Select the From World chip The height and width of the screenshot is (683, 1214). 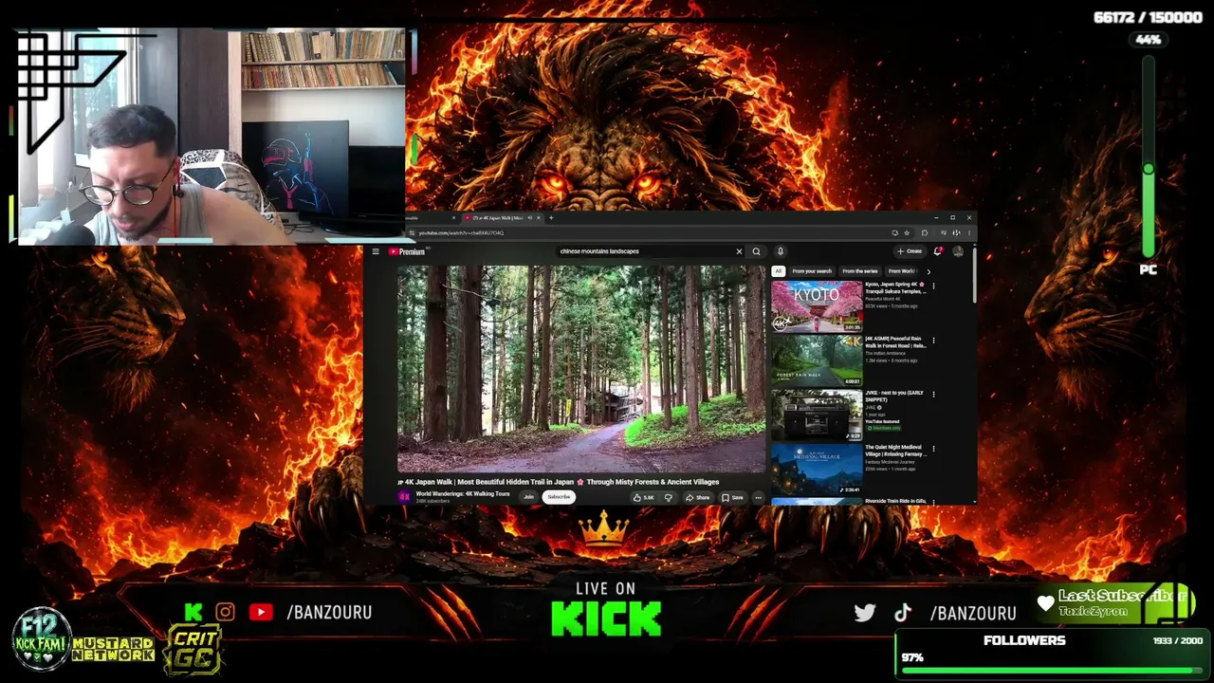(x=902, y=271)
